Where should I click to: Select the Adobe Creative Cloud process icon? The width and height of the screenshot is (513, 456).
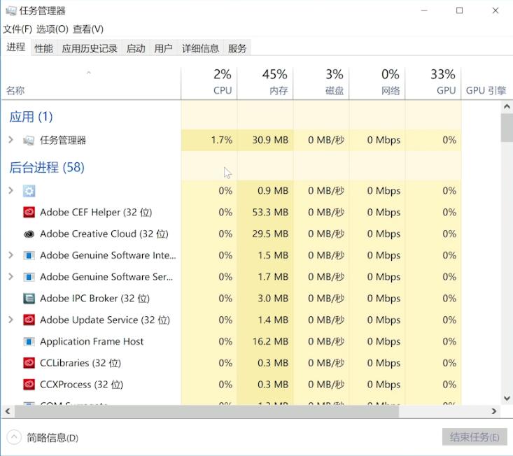pyautogui.click(x=29, y=234)
